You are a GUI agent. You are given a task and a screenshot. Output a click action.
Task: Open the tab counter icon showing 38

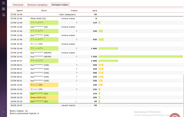point(3,9)
